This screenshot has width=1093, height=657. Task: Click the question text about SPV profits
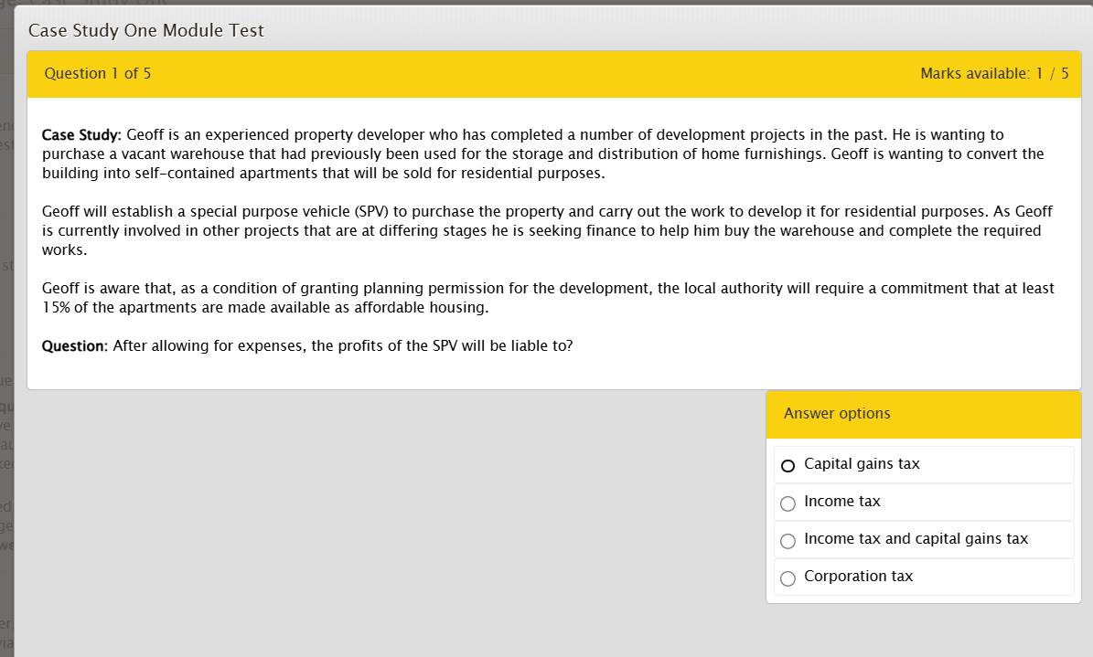pos(343,346)
